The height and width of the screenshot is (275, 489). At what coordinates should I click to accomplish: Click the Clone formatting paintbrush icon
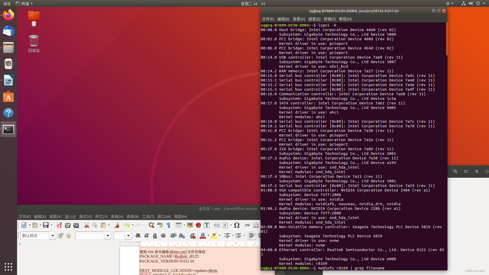pyautogui.click(x=117, y=225)
